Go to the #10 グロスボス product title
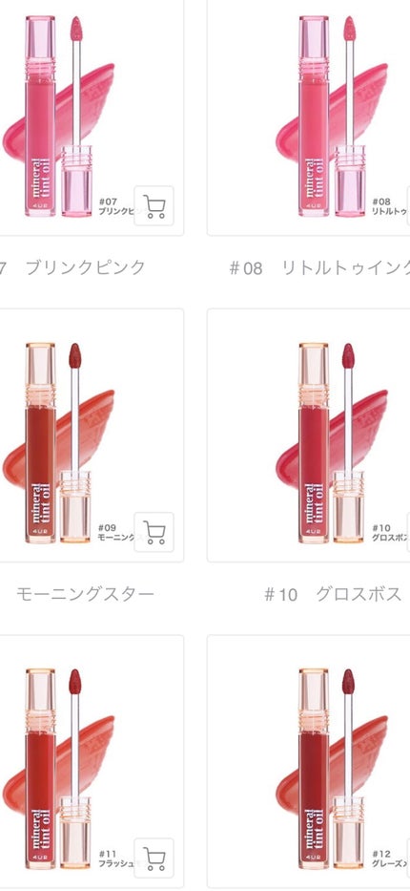The image size is (410, 891). [333, 594]
